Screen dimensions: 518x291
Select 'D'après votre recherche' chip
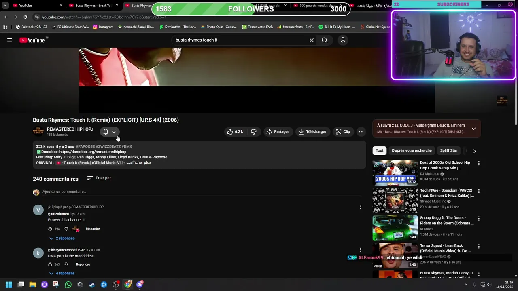(x=412, y=151)
